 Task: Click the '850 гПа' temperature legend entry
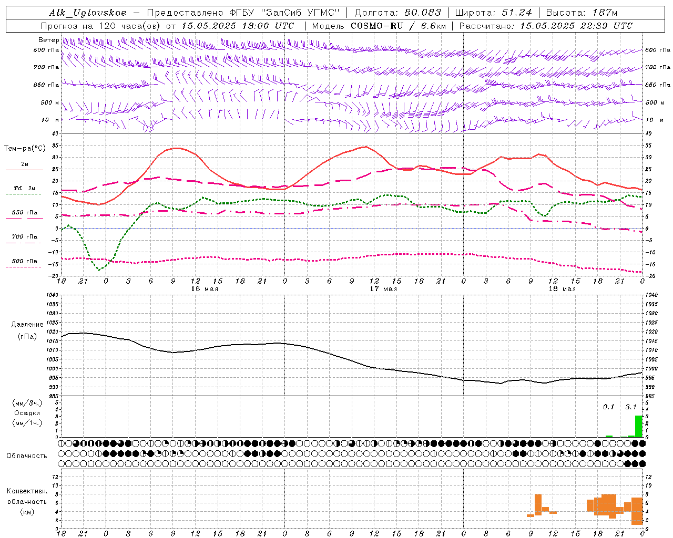tap(24, 213)
